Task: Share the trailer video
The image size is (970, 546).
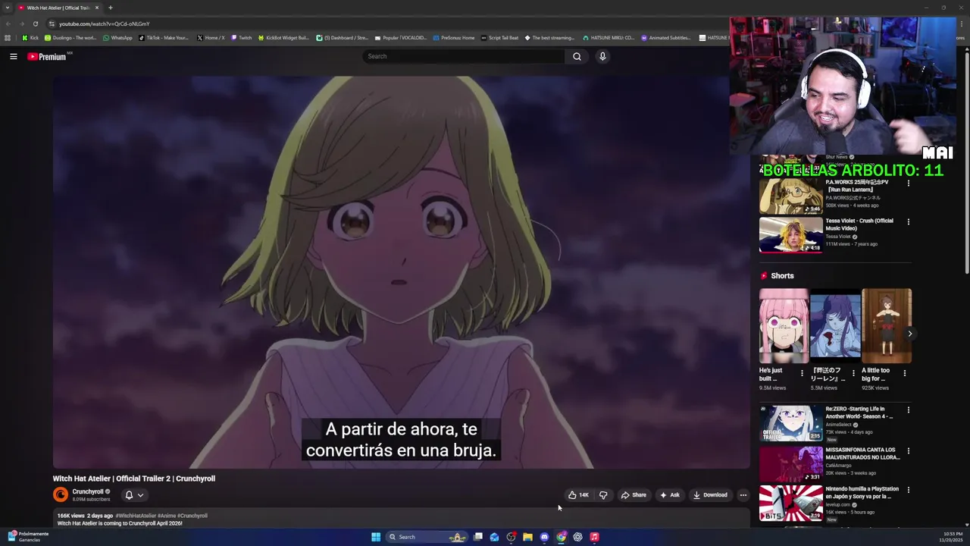Action: (634, 495)
